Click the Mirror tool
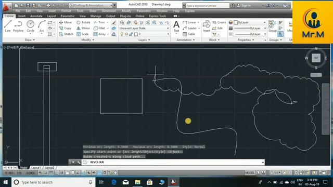Screen dimensions: 333x187 pos(83,28)
